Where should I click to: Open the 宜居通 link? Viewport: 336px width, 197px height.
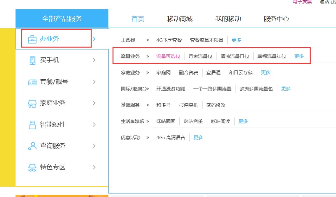(x=213, y=73)
